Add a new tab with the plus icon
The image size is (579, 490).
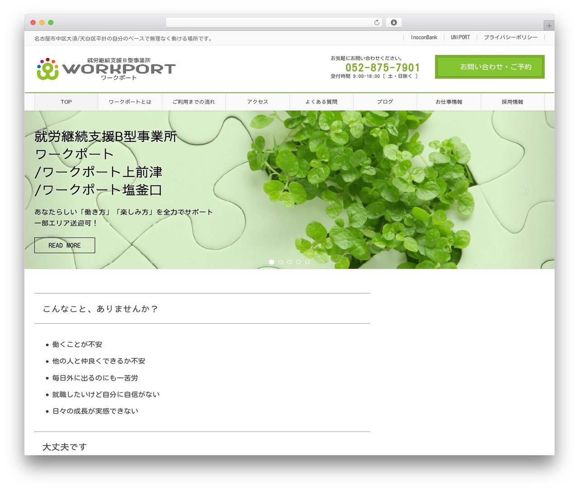tap(549, 26)
